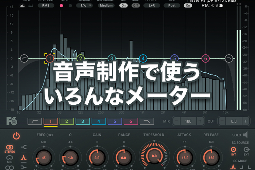Decrease OUT value with minus button
Screen dimensions: 255x170
[x=222, y=121]
